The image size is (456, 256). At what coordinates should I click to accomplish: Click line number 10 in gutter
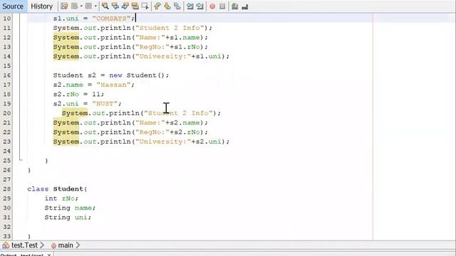click(x=6, y=18)
